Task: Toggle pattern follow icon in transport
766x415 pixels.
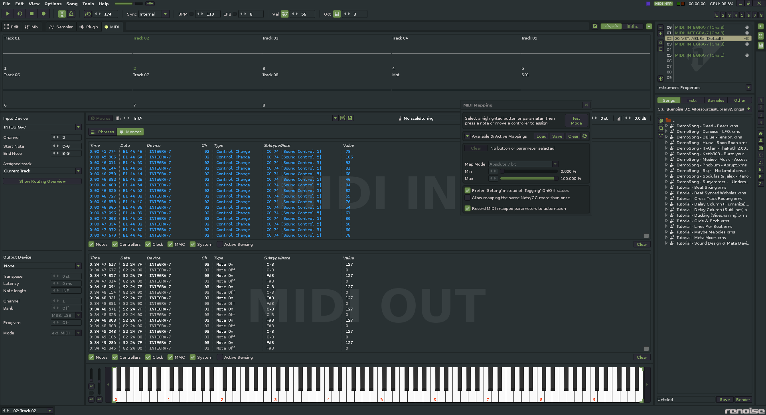Action: click(62, 14)
